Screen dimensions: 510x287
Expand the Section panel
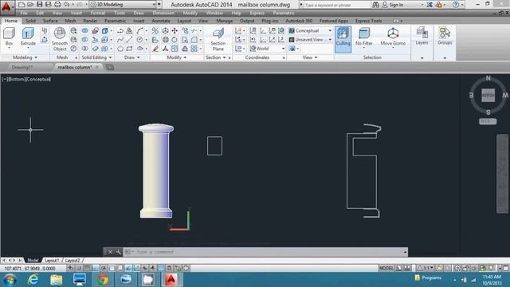click(x=215, y=57)
